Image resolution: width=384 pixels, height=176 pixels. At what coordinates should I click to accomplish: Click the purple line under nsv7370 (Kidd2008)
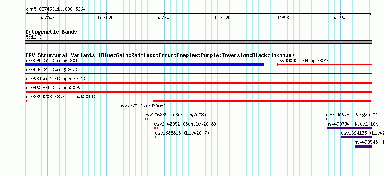click(246, 110)
